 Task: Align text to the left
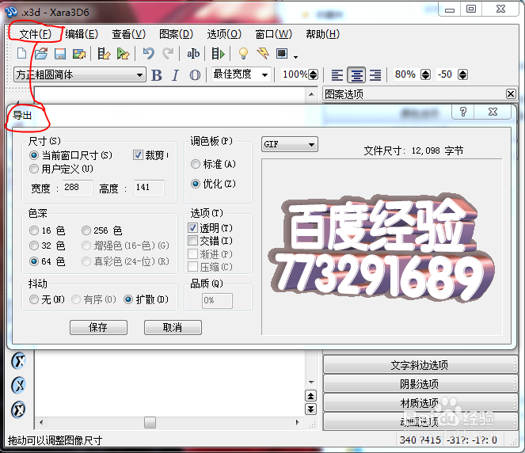tap(337, 74)
